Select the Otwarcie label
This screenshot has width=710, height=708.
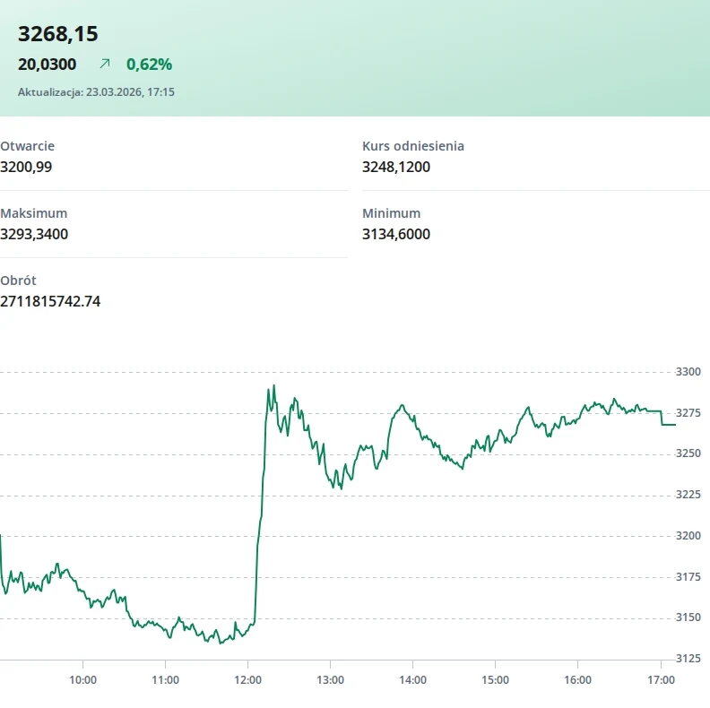point(27,145)
